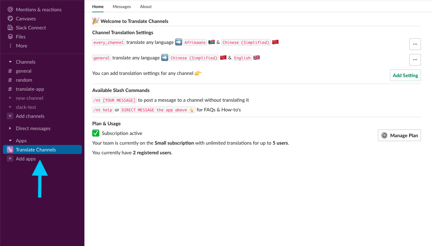Click Chinese (Simplified) tag in general row
The height and width of the screenshot is (246, 432).
(194, 58)
